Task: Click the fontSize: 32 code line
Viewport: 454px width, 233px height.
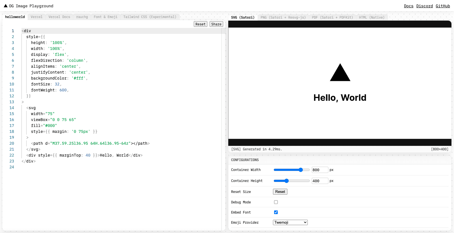Action: pos(46,84)
